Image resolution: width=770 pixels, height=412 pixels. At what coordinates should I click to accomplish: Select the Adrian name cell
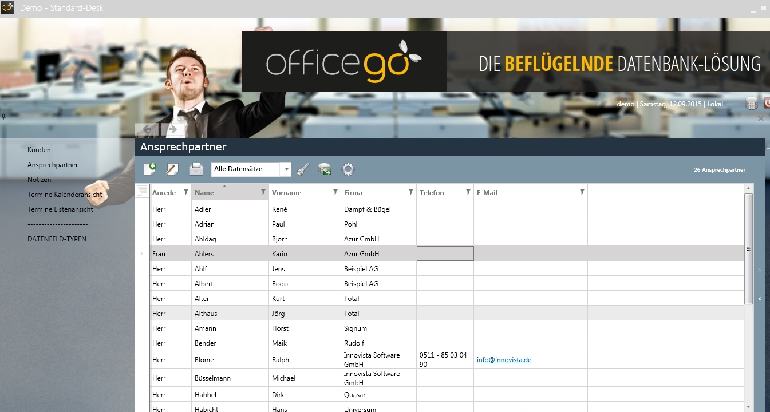coord(230,224)
